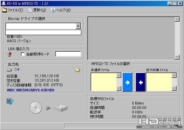Click the hard drive destination icon
This screenshot has width=184, height=130.
coord(61,108)
